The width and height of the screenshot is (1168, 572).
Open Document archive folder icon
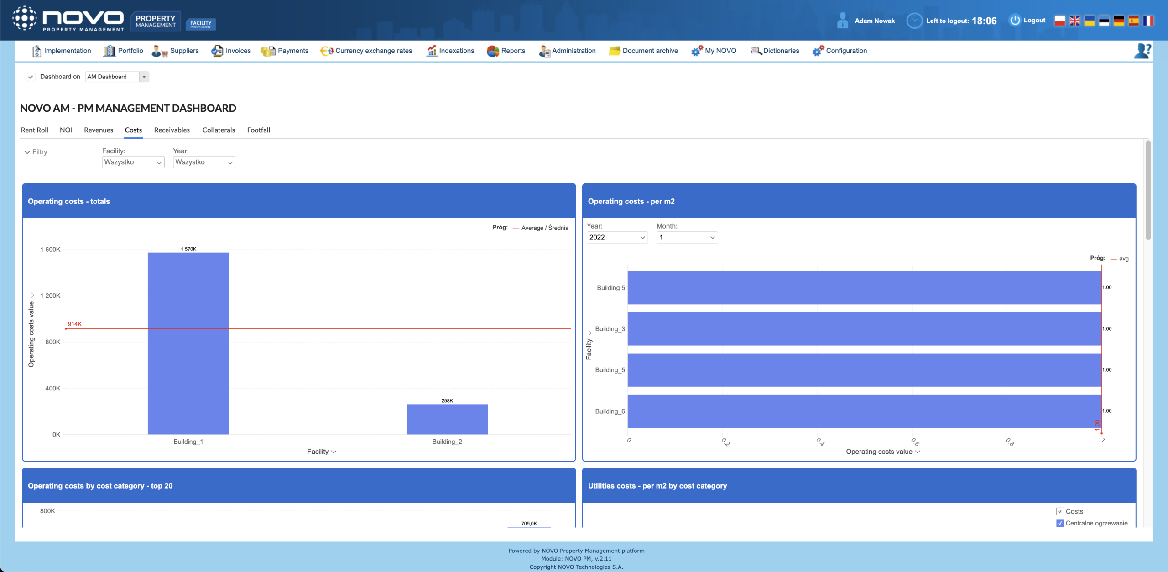(x=615, y=51)
